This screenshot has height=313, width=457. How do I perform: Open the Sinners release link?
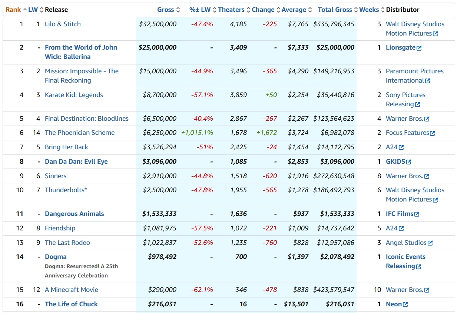[x=56, y=176]
